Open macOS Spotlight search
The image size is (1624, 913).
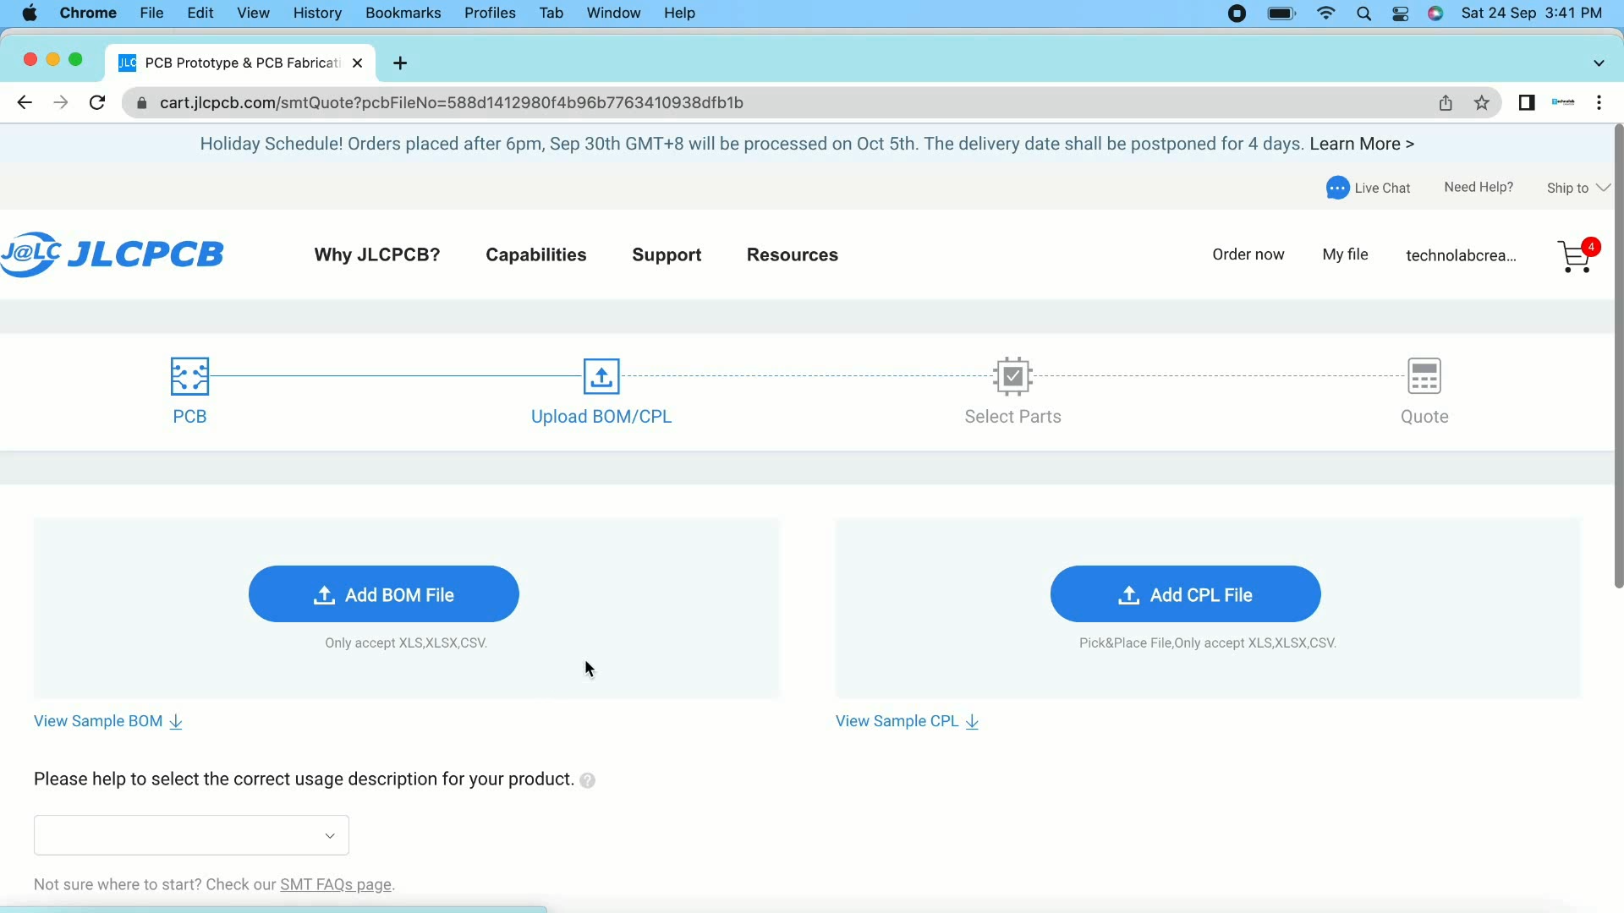click(x=1363, y=13)
